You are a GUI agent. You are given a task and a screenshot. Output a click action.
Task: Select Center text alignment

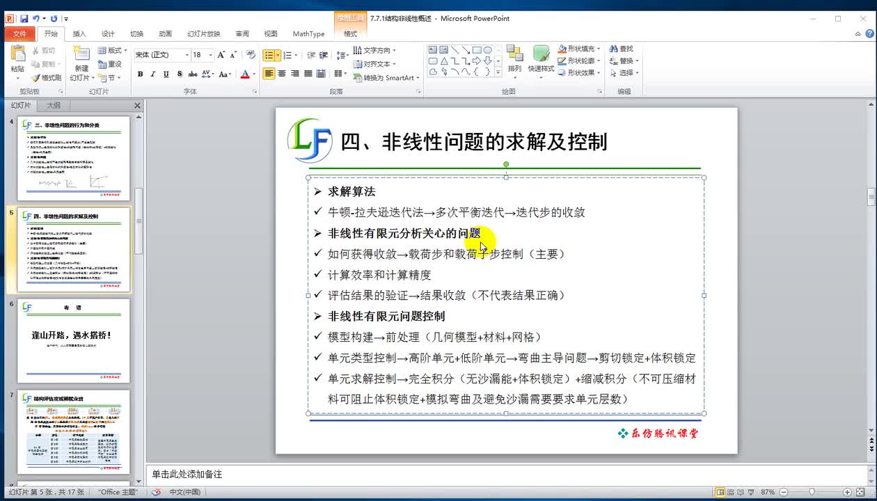pos(282,74)
